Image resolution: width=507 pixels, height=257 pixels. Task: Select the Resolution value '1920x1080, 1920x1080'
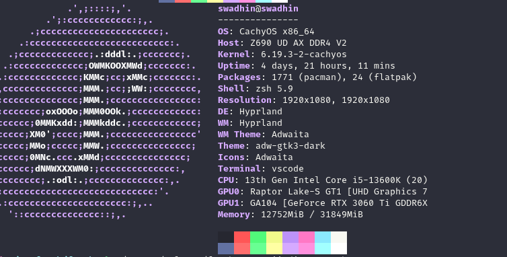(336, 100)
